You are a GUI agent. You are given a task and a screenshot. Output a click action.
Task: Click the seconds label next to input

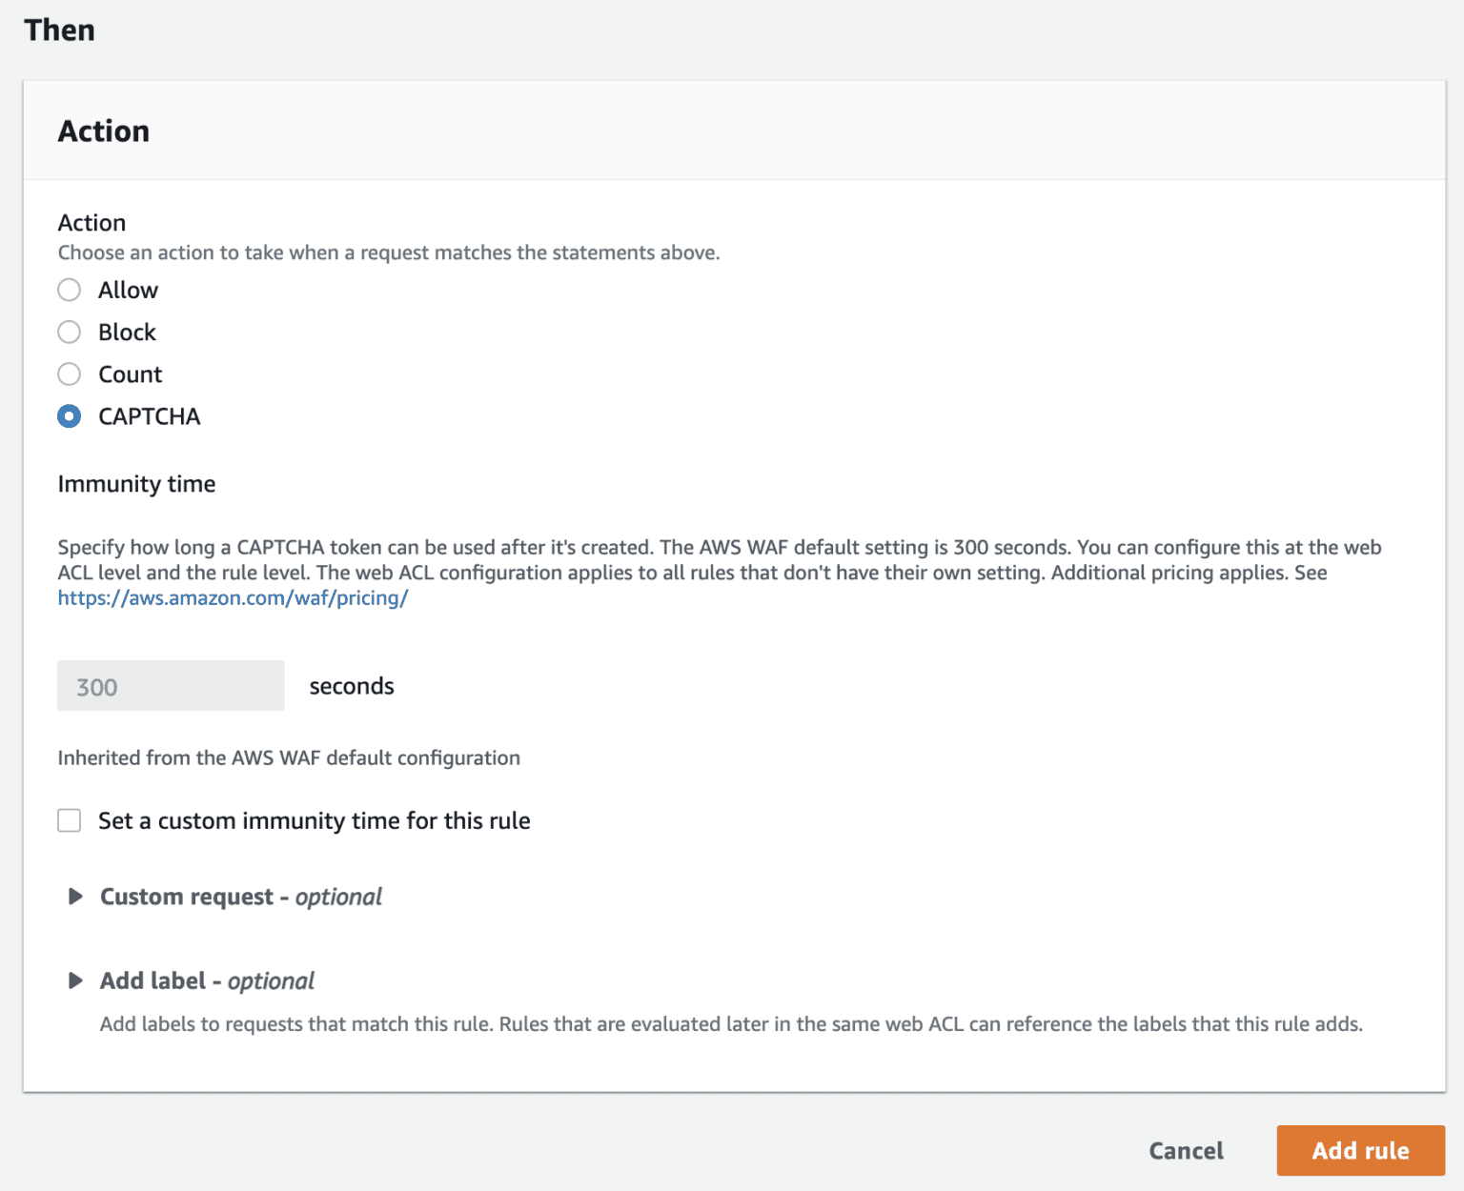351,685
